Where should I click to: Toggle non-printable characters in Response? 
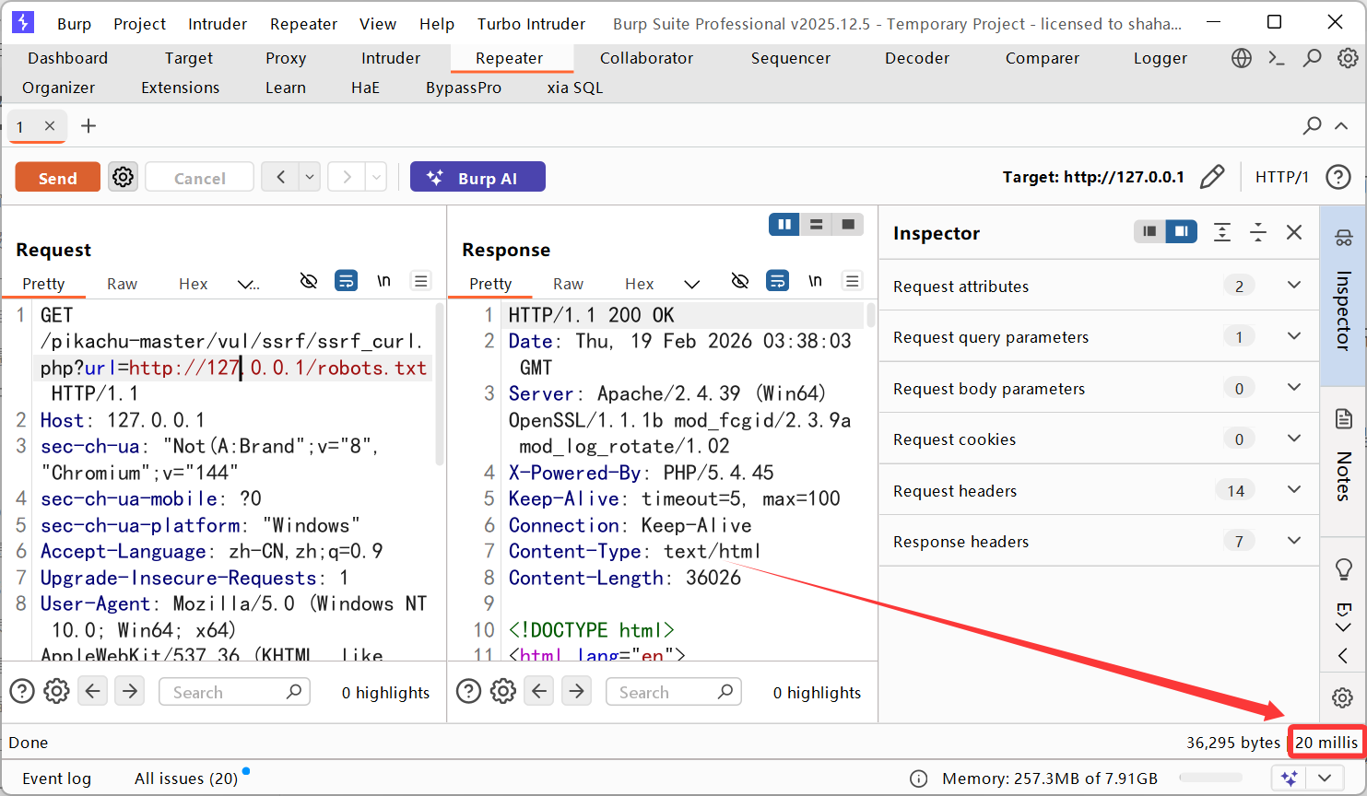tap(739, 281)
